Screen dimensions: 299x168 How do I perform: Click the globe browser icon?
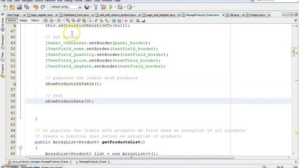click(x=87, y=7)
